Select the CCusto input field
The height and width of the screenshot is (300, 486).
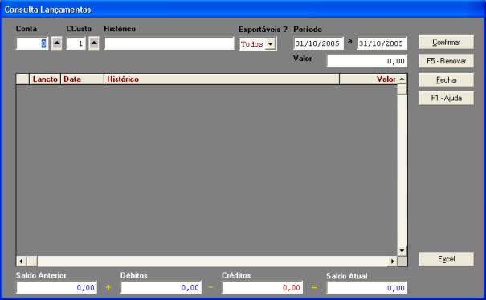76,43
